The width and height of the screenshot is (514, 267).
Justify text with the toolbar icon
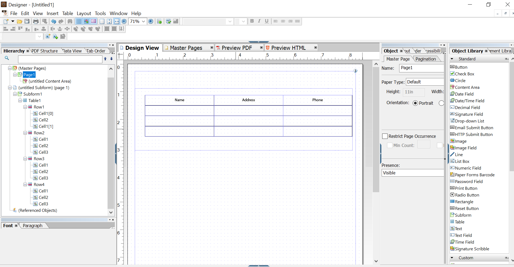tap(297, 21)
